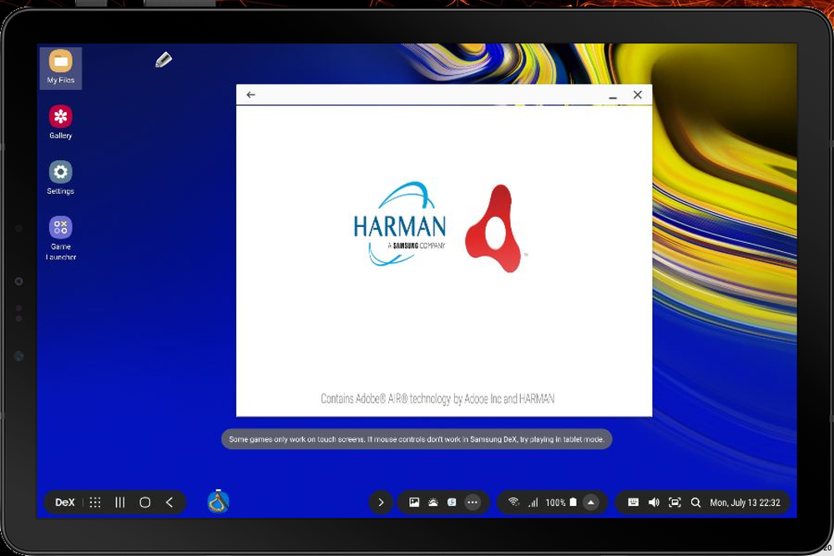This screenshot has width=834, height=556.
Task: Select the running app icon in taskbar
Action: pyautogui.click(x=218, y=502)
